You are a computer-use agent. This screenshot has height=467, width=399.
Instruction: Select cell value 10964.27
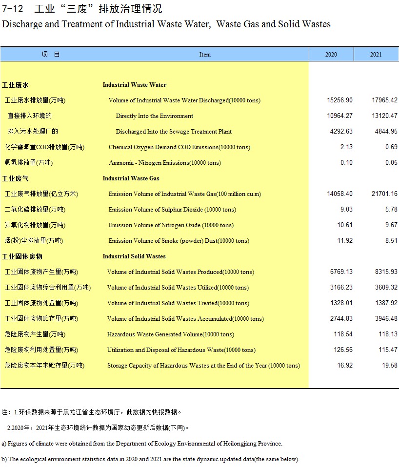(339, 116)
